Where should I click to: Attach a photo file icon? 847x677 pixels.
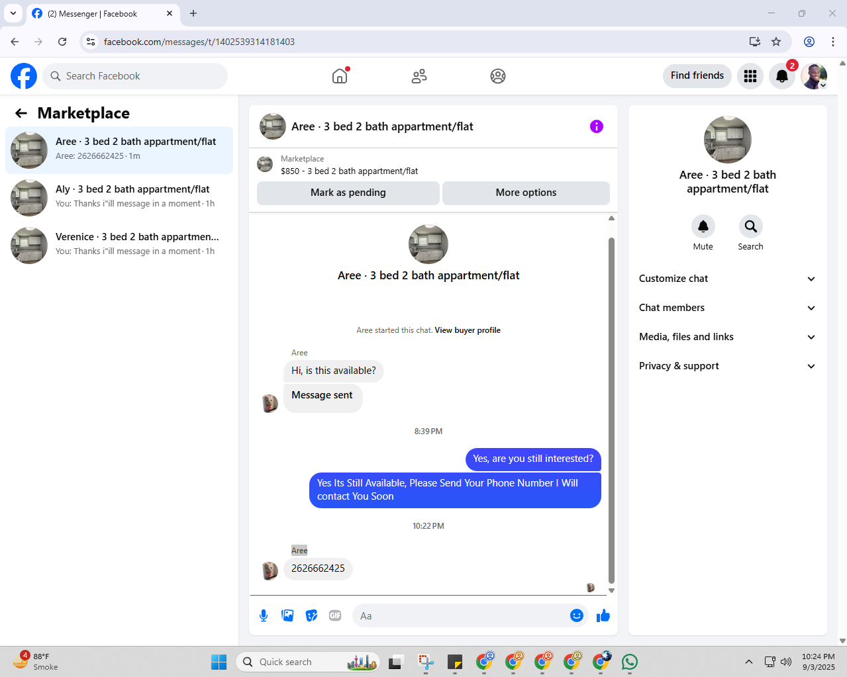coord(287,615)
